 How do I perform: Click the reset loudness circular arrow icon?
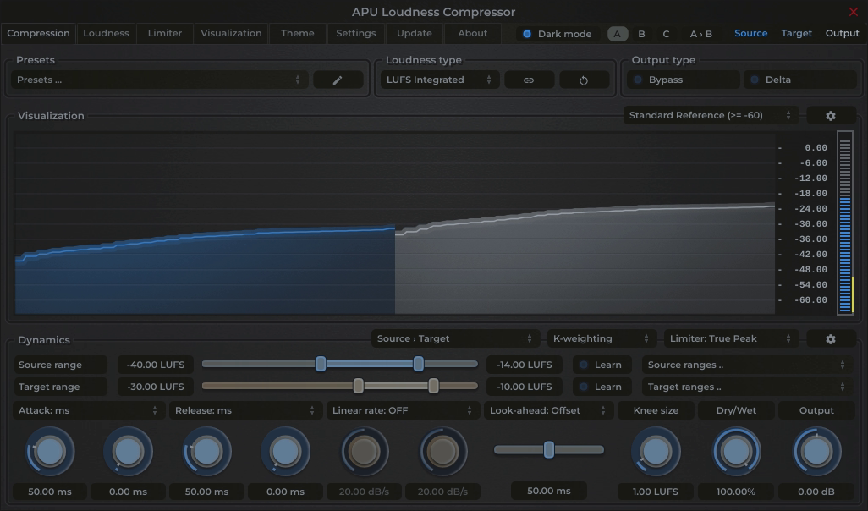(x=584, y=80)
